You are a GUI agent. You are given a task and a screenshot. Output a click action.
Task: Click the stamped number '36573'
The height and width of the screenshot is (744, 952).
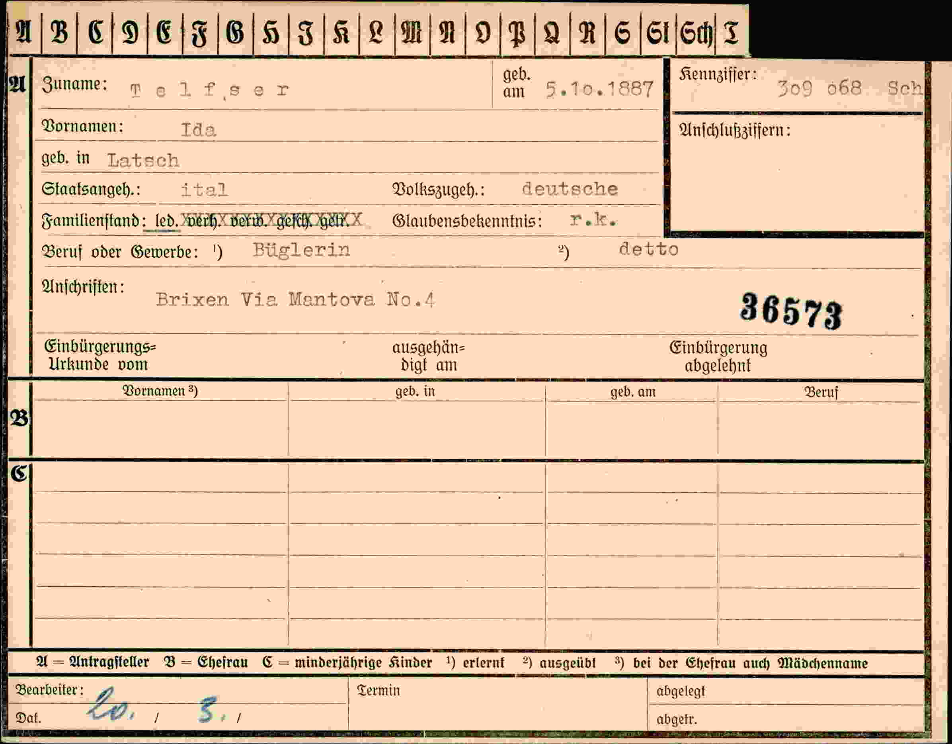(792, 311)
